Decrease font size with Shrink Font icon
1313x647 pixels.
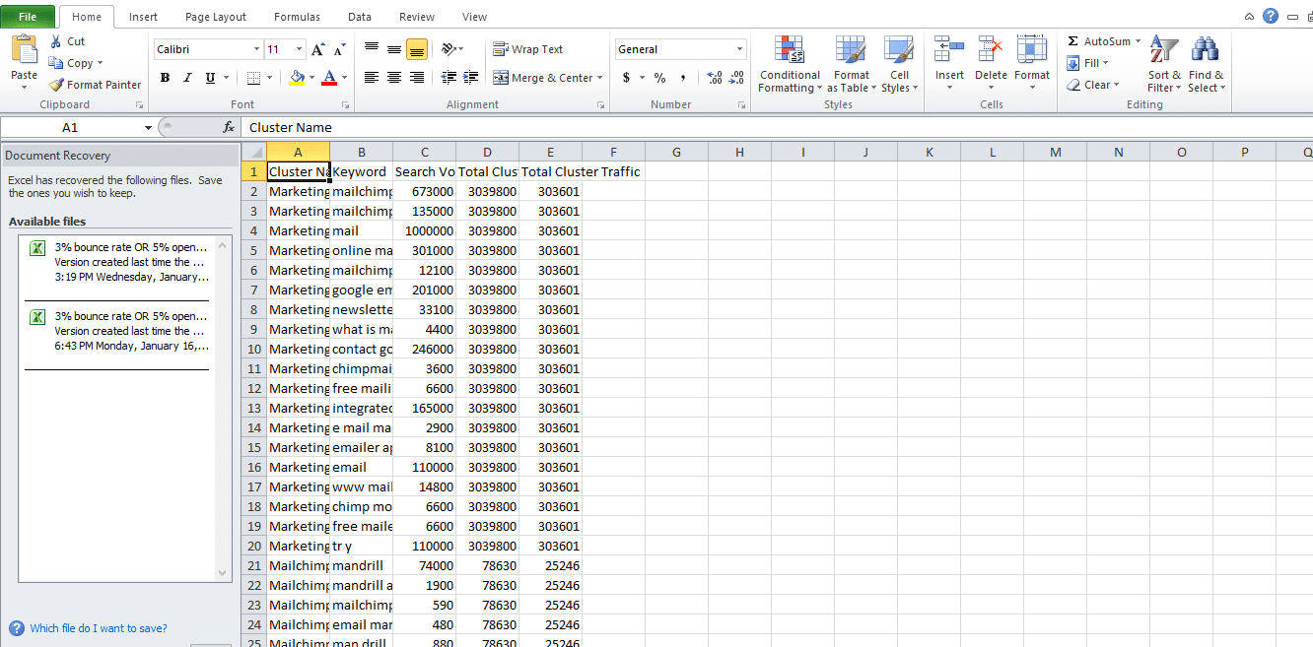click(339, 49)
